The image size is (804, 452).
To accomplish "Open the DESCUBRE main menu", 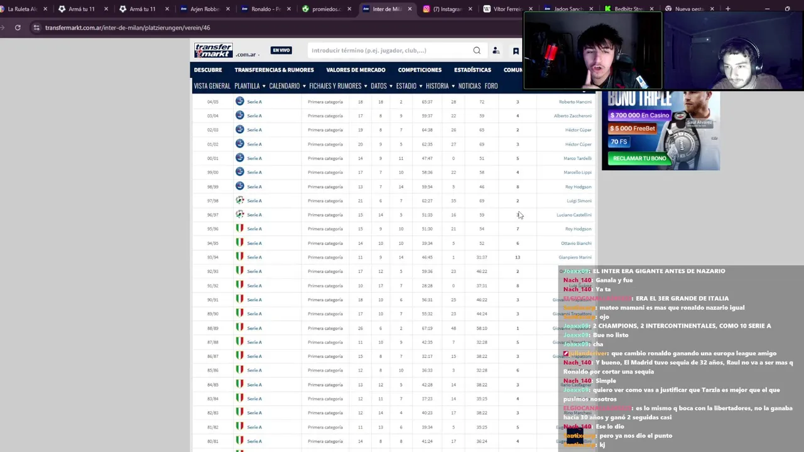I will coord(208,70).
